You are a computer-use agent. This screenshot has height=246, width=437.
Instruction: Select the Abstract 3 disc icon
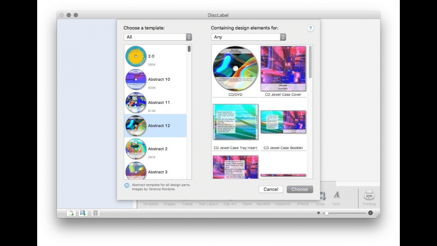tap(136, 171)
